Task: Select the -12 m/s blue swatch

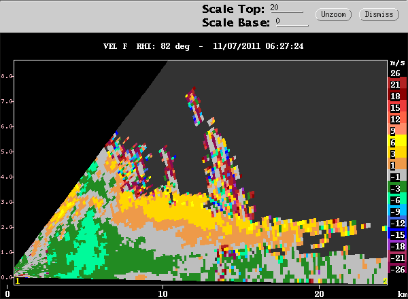Action: (398, 223)
